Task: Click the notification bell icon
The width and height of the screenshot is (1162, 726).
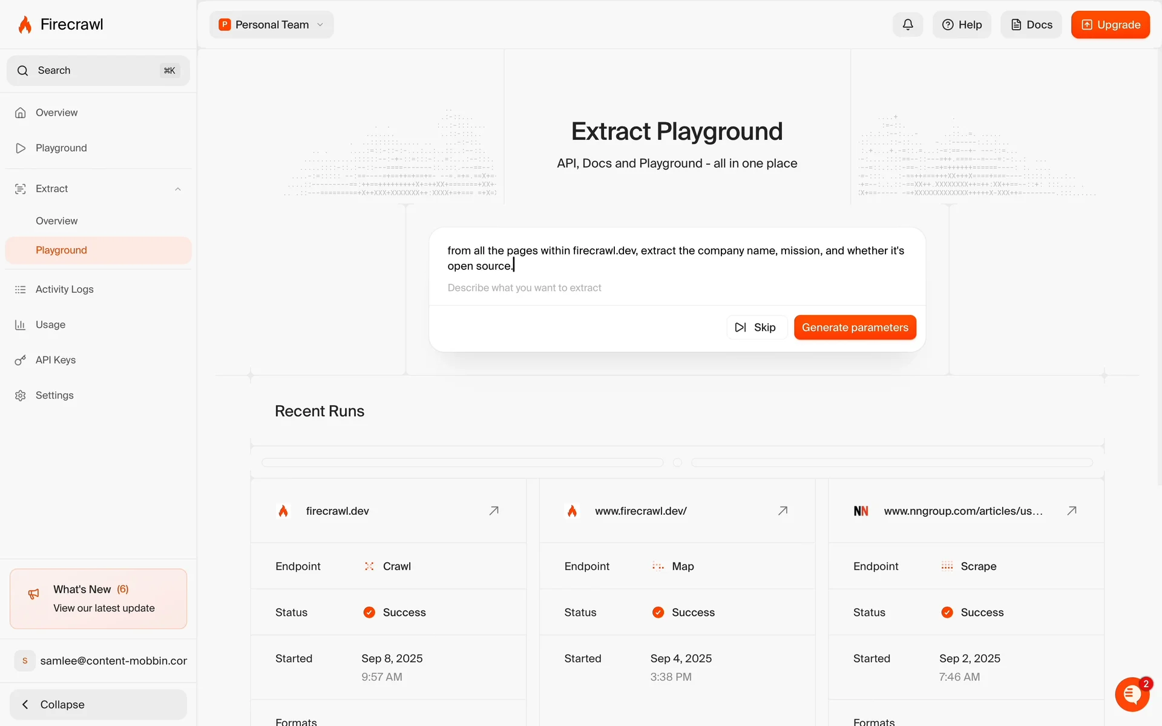Action: 907,25
